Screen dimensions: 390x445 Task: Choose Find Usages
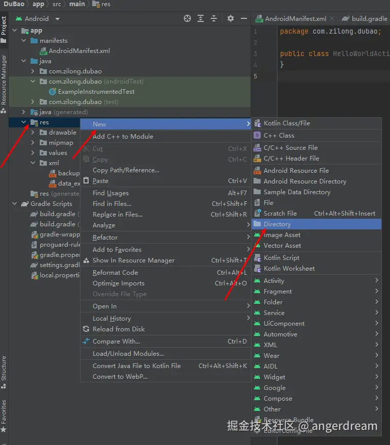165,193
